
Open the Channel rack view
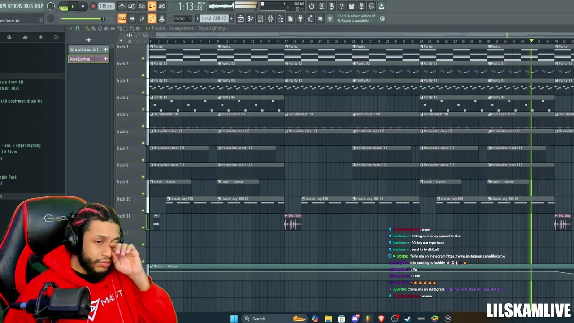click(260, 18)
